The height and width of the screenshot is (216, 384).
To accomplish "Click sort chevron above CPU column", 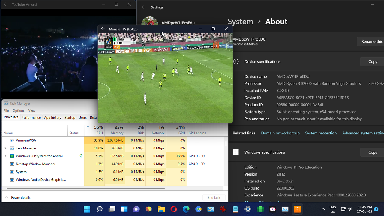I will click(88, 127).
